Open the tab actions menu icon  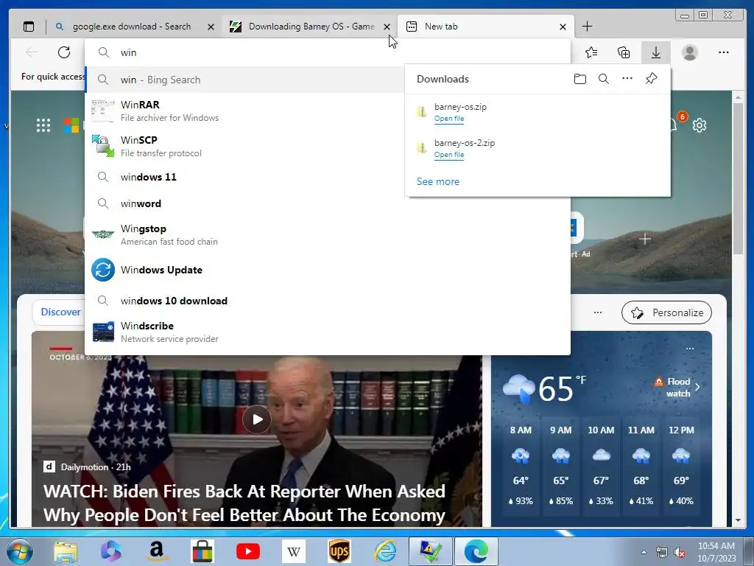coord(29,27)
